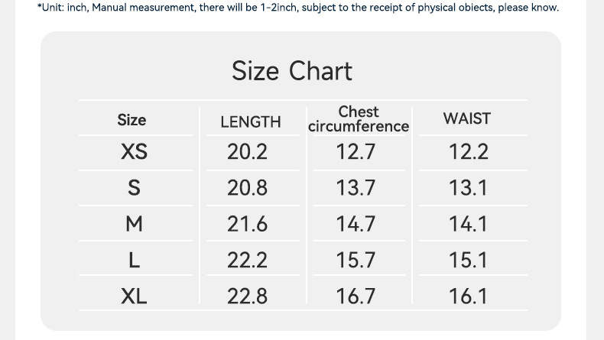Click the 12.7 chest circumference value
604x340 pixels.
click(x=356, y=152)
